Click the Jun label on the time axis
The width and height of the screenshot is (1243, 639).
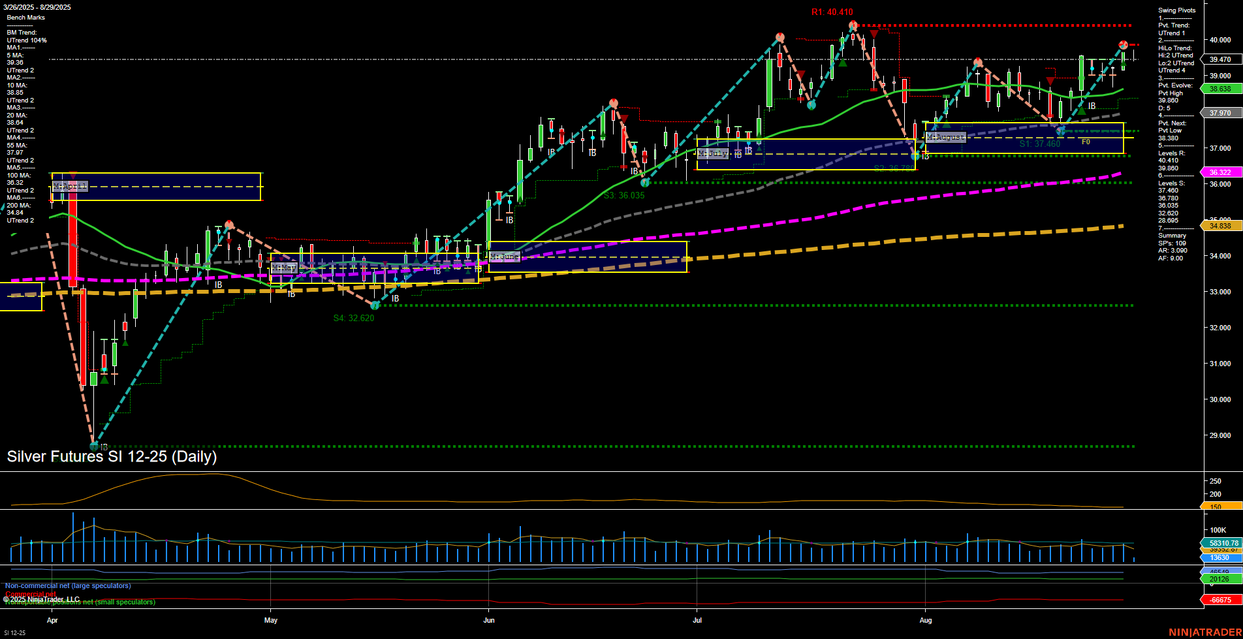[489, 620]
